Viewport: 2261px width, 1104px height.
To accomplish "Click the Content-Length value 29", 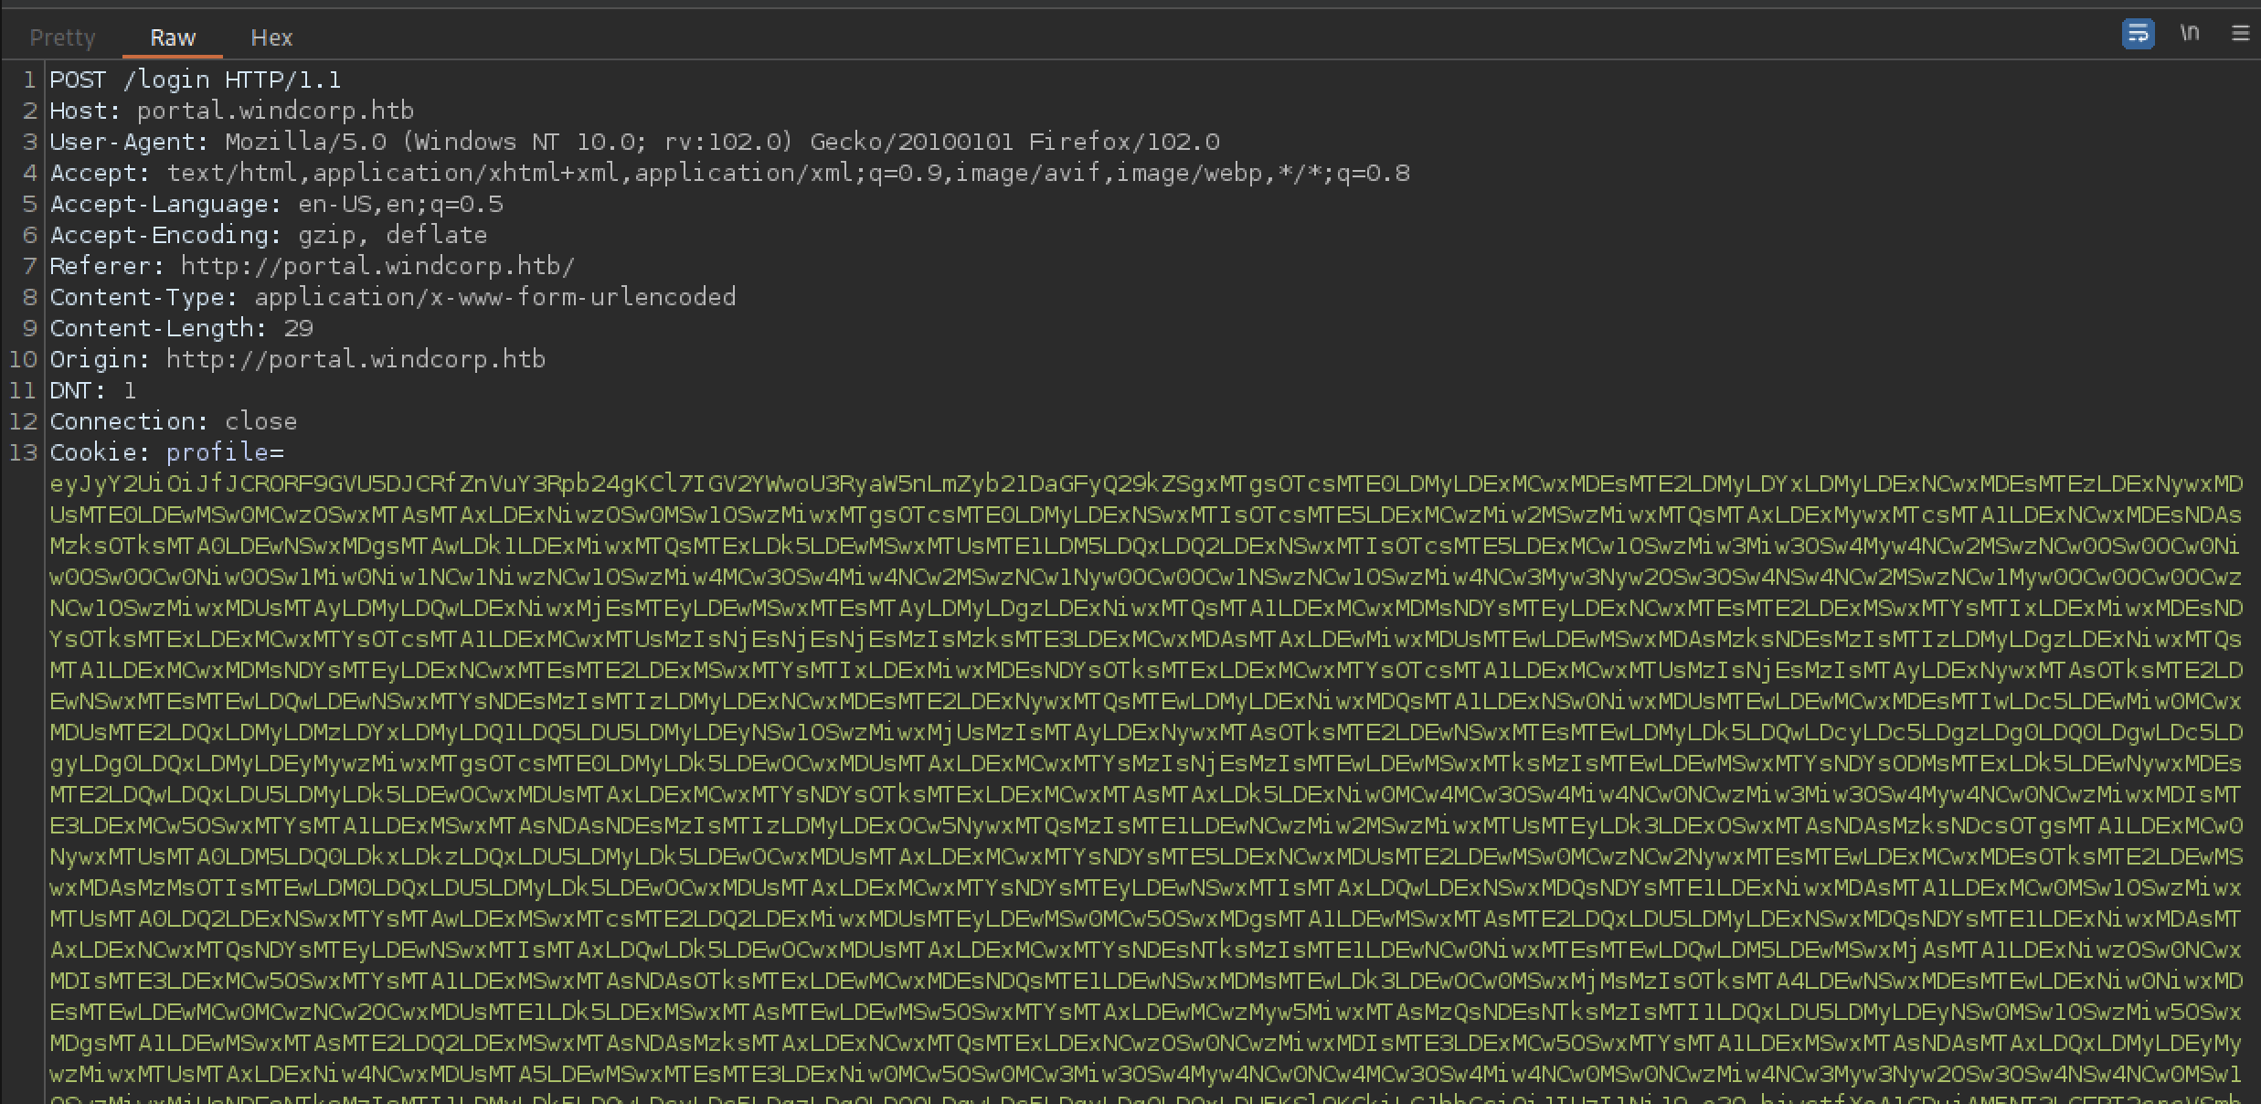I will [298, 329].
